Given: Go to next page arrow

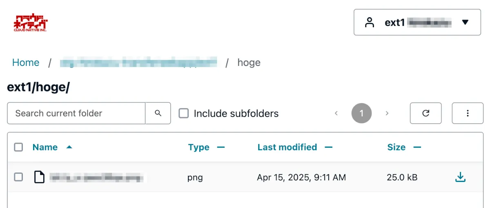Looking at the screenshot, I should click(x=387, y=113).
